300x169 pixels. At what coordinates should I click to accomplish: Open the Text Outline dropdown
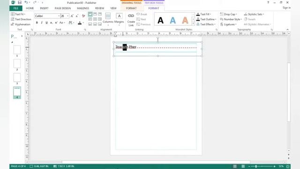tap(206, 19)
